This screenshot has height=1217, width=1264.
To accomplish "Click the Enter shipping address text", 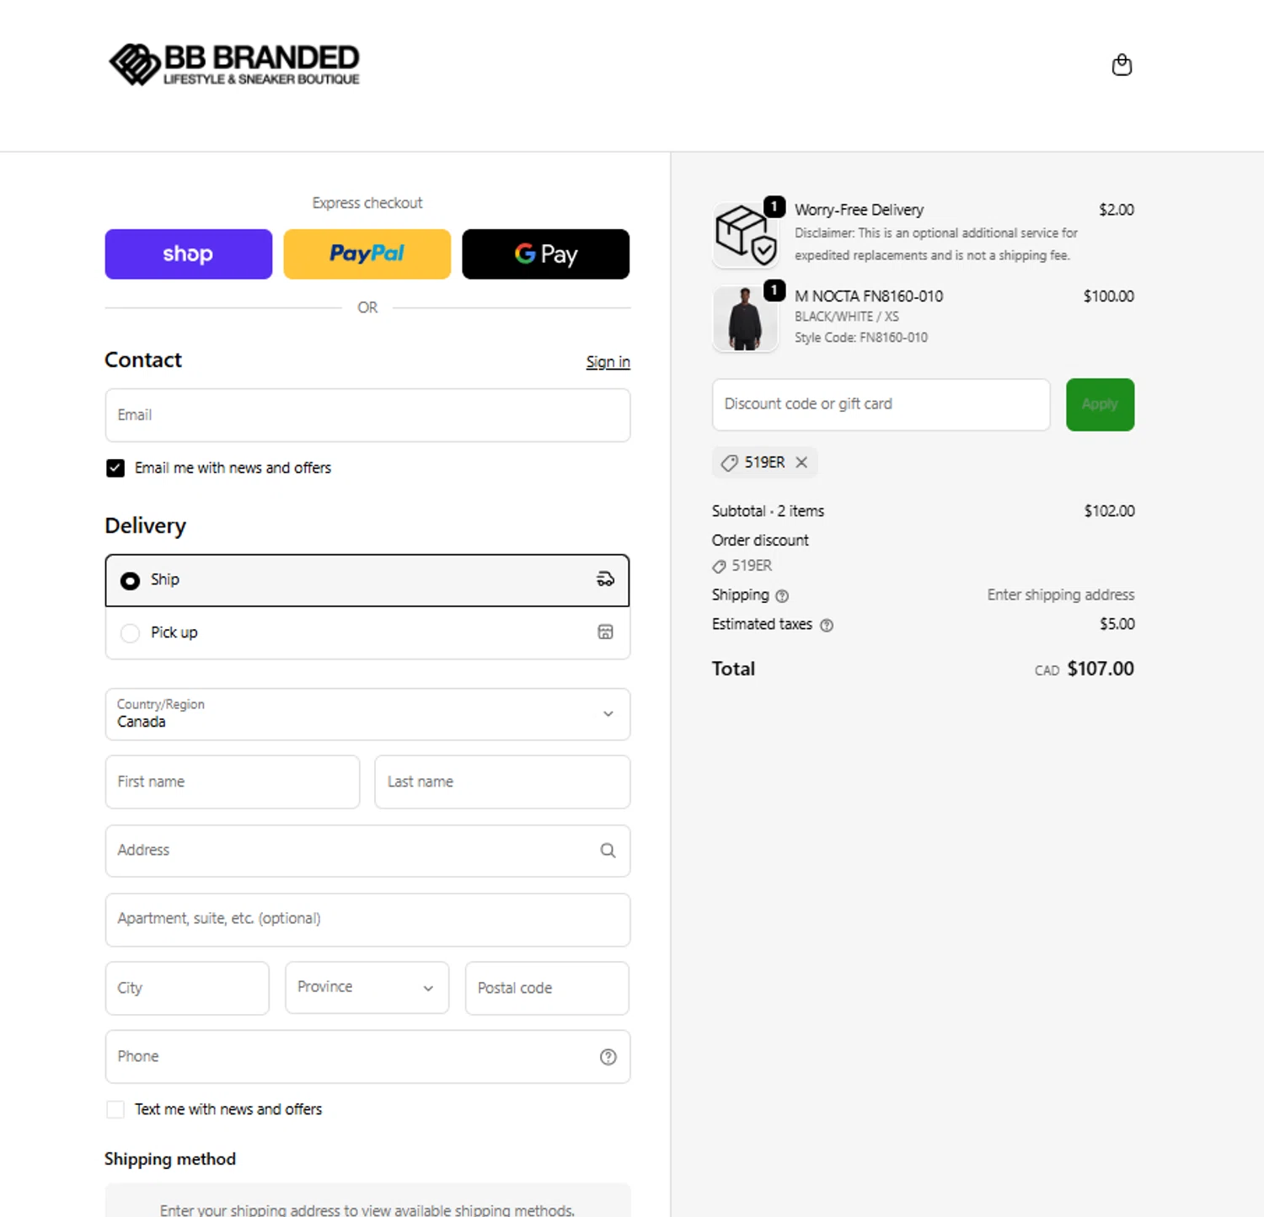I will pyautogui.click(x=1061, y=595).
